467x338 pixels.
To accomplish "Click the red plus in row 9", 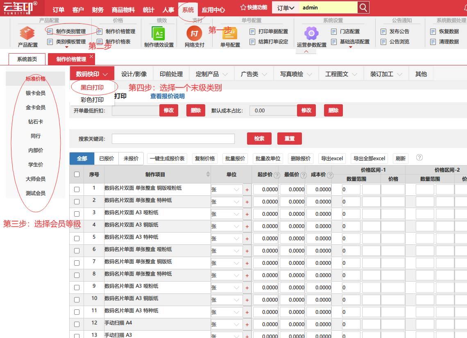I will click(247, 288).
